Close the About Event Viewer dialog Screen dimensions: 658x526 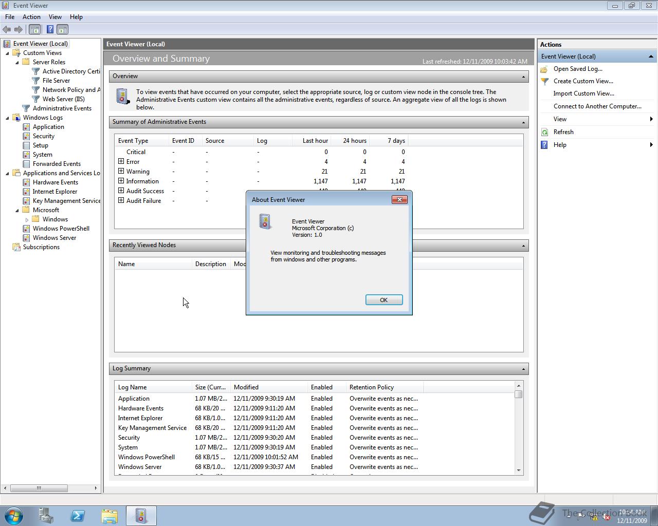(x=399, y=199)
